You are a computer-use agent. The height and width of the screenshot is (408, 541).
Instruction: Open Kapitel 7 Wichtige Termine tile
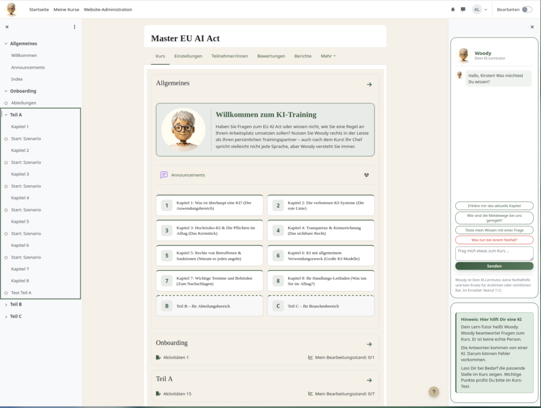point(209,281)
